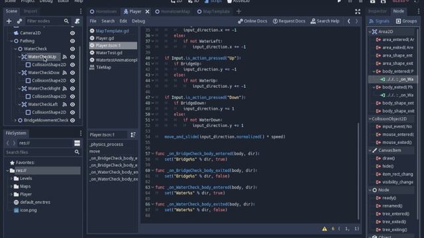This screenshot has height=238, width=424.
Task: Close the Player scene tab
Action: point(147,11)
